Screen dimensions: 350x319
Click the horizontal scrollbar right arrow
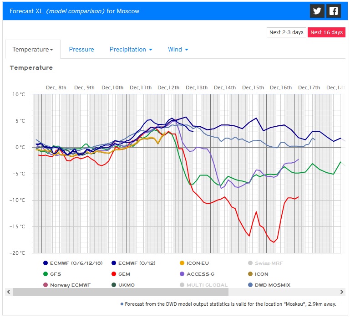pos(342,292)
